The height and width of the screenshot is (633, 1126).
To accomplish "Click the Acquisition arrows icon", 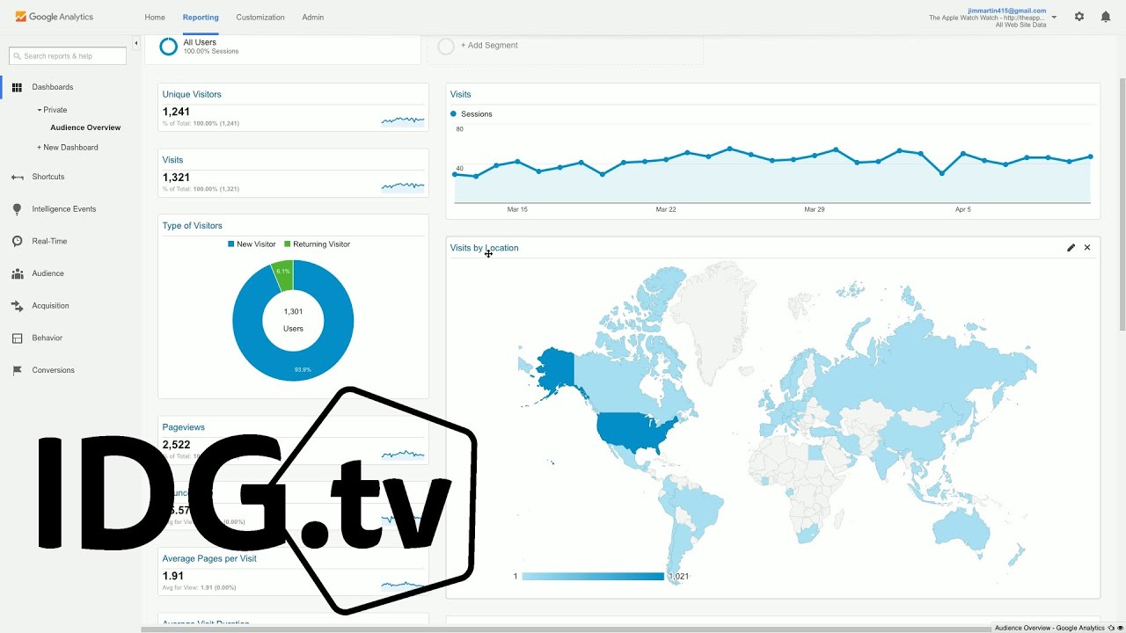I will point(17,306).
